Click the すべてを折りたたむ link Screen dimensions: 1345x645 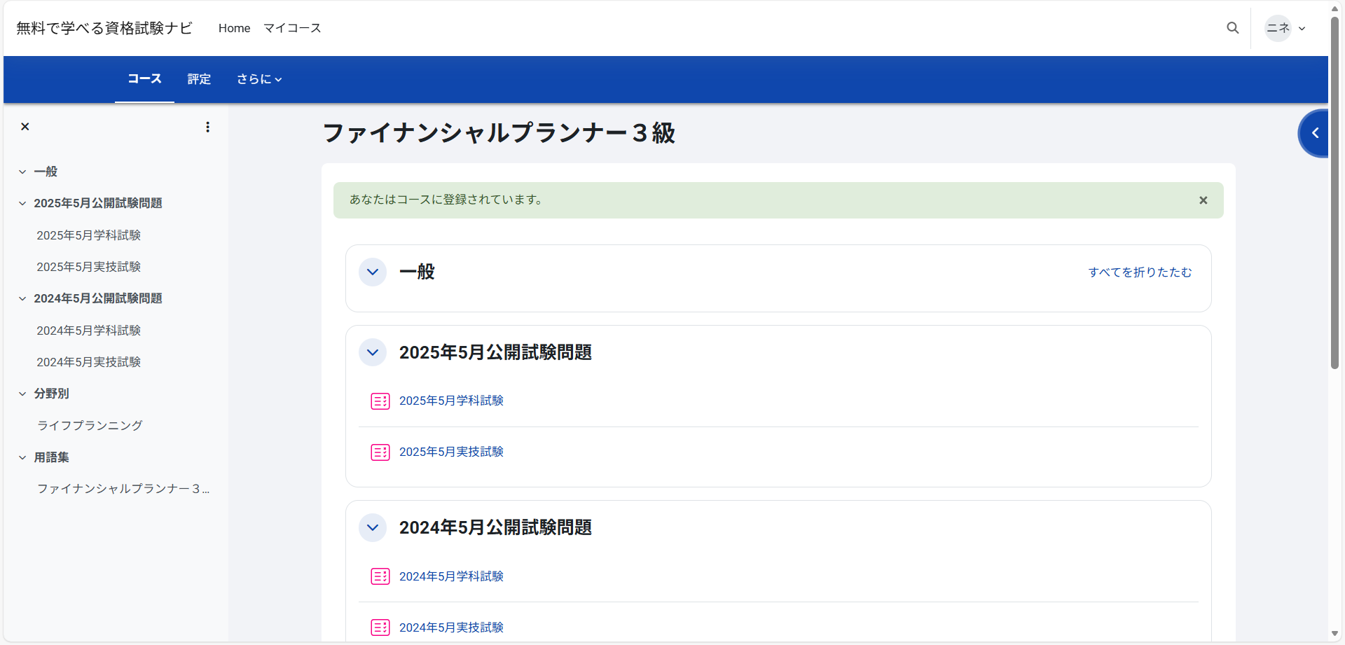(x=1140, y=272)
